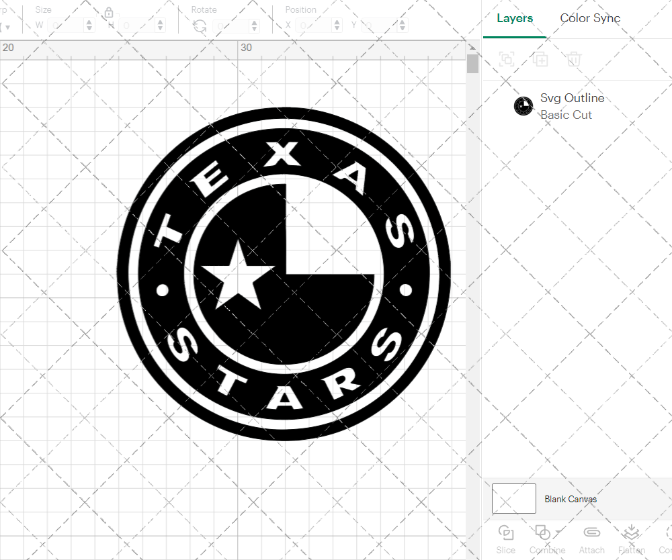Adjust the Position X stepper arrows
Image resolution: width=672 pixels, height=560 pixels.
click(x=337, y=26)
